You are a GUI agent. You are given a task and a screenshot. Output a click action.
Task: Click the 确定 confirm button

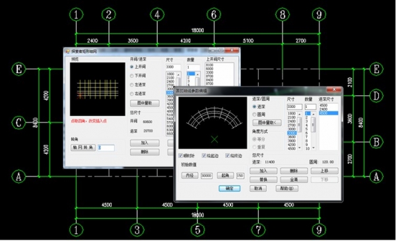click(x=229, y=188)
